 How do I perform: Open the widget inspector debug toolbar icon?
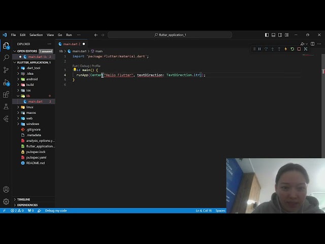306,49
